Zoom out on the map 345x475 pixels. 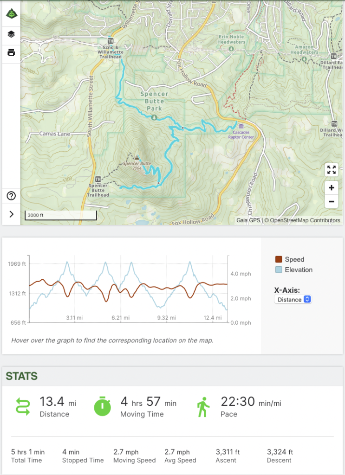tap(331, 202)
